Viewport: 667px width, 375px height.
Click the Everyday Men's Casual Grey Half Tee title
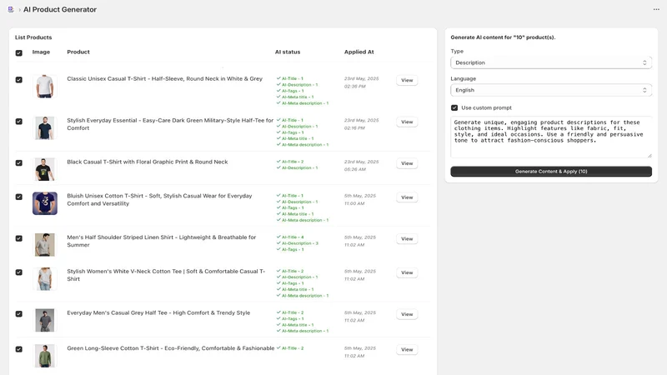coord(158,313)
